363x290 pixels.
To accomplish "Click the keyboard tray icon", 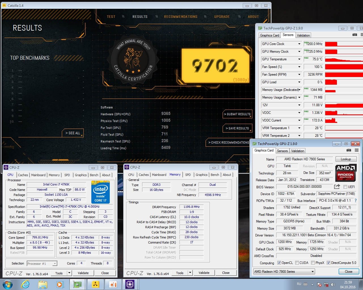I will (305, 284).
